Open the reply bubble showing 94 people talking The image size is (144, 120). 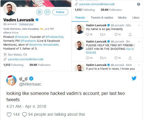click(x=25, y=115)
